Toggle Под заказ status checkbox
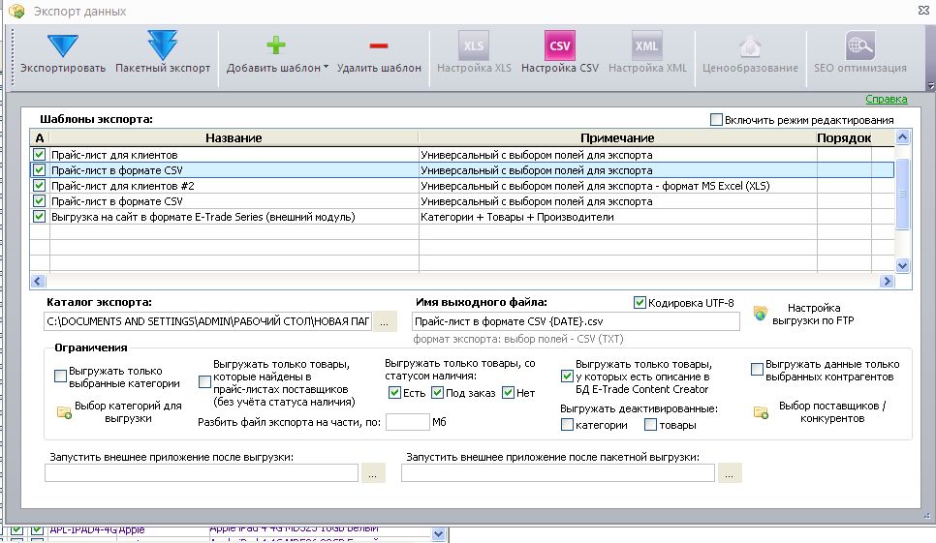Viewport: 936px width, 543px height. tap(438, 393)
